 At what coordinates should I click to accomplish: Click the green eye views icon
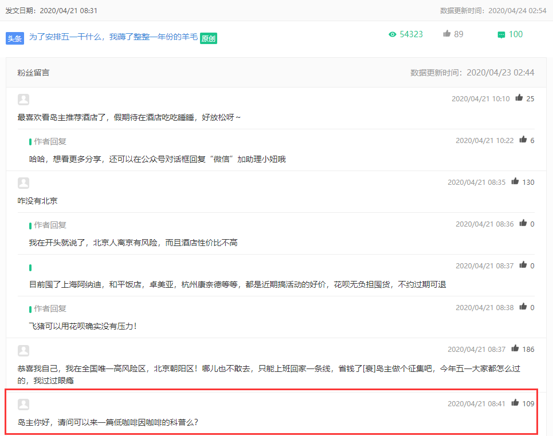point(392,34)
